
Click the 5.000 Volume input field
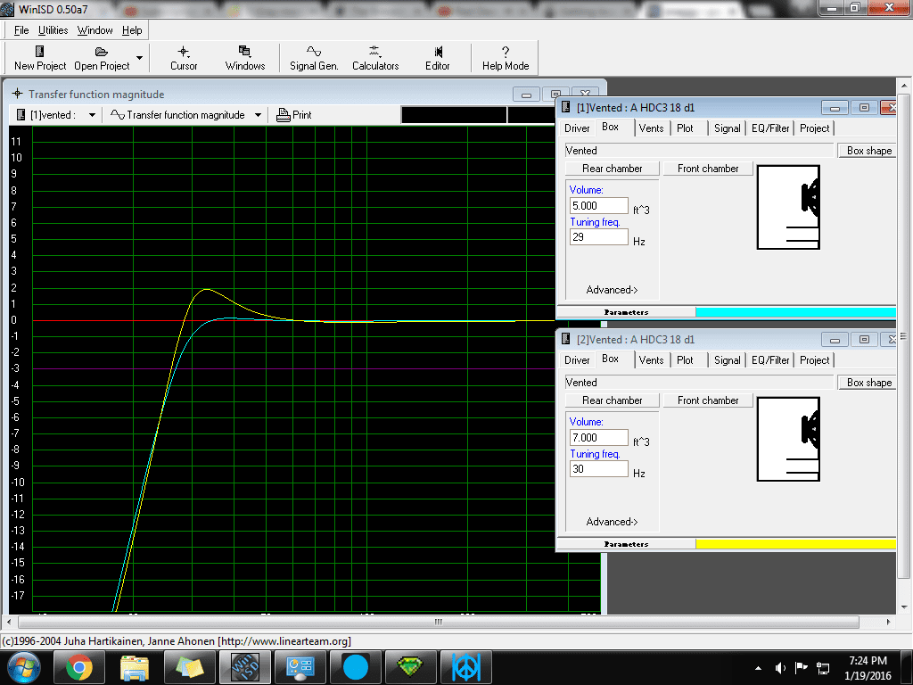click(x=598, y=206)
